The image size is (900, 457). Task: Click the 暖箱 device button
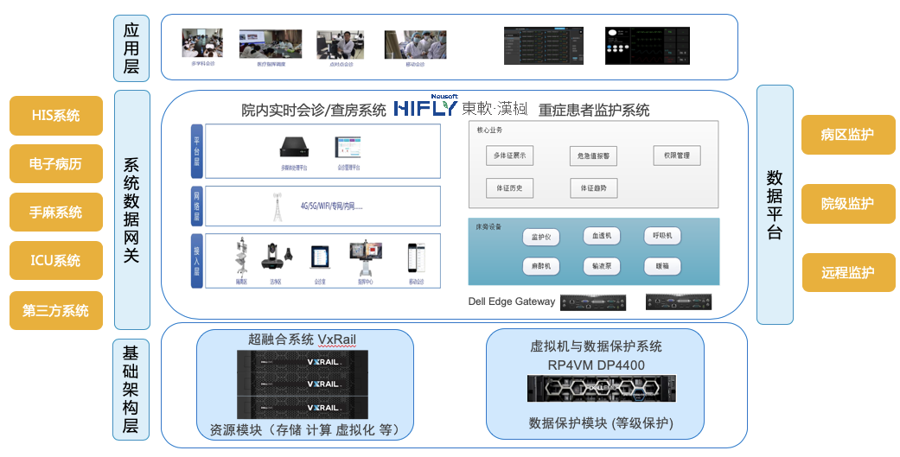click(x=662, y=266)
